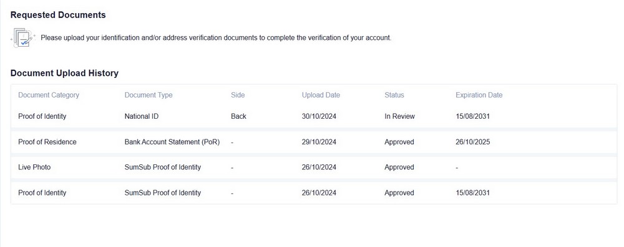Click Approved status of Proof of Residence

399,142
